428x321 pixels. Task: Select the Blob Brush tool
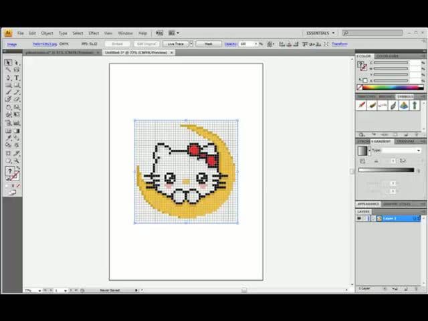(x=8, y=100)
